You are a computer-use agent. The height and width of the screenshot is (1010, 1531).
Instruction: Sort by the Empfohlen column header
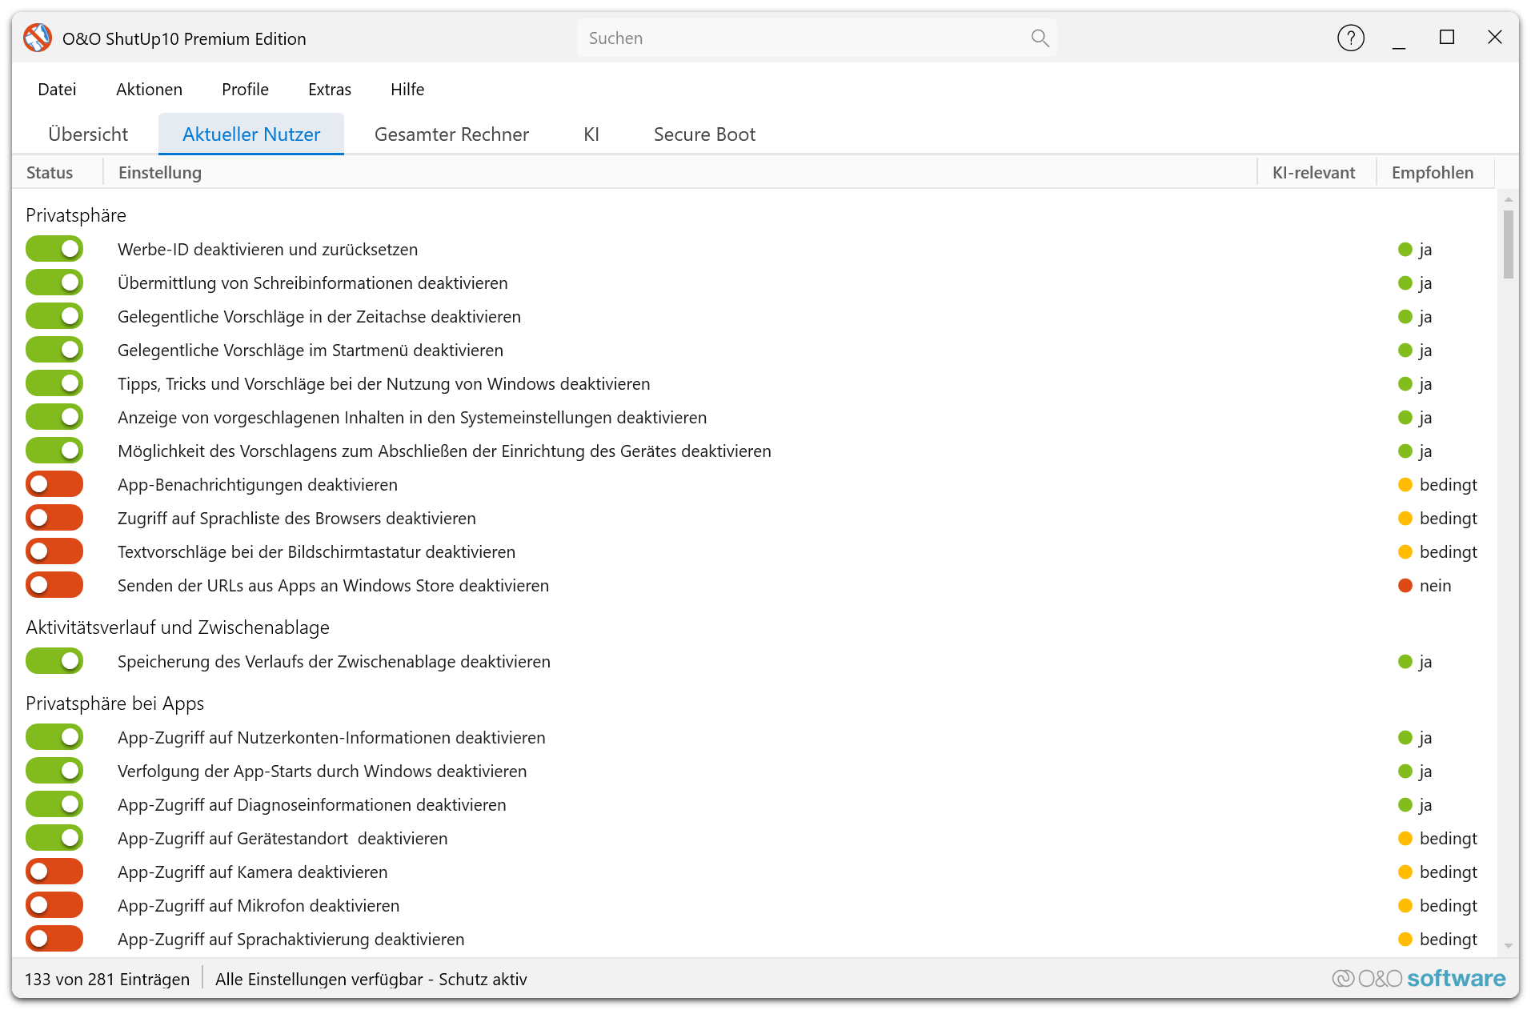tap(1435, 173)
